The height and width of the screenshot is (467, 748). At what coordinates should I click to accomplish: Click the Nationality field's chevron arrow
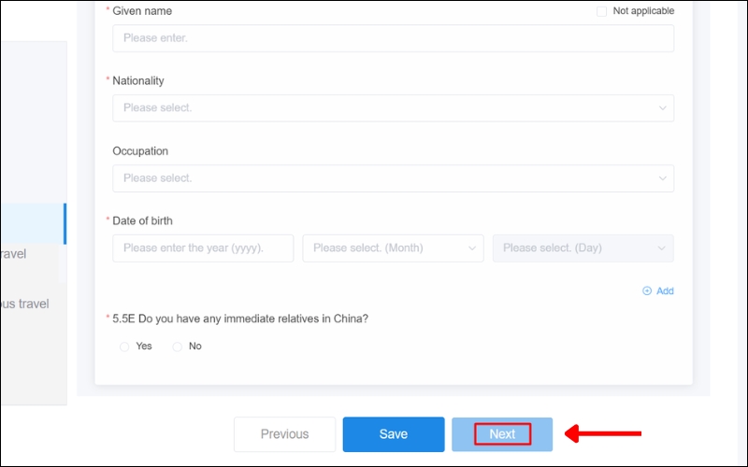pos(663,108)
